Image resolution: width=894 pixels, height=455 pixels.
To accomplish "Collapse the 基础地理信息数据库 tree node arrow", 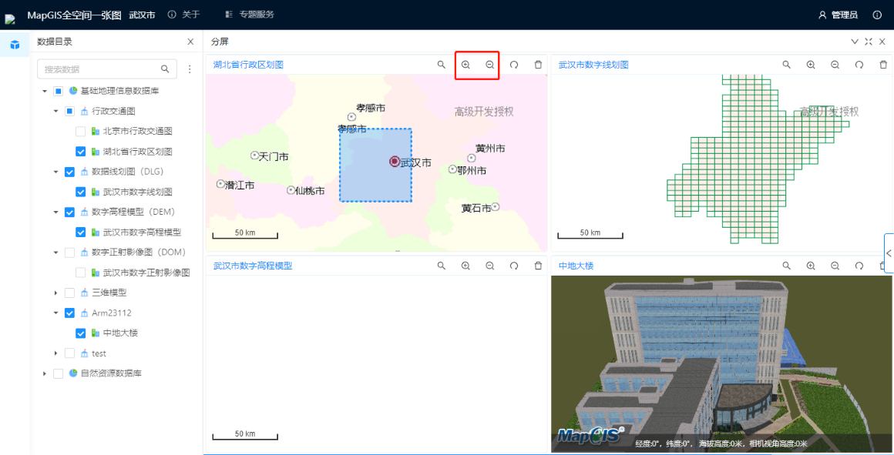I will [x=45, y=91].
